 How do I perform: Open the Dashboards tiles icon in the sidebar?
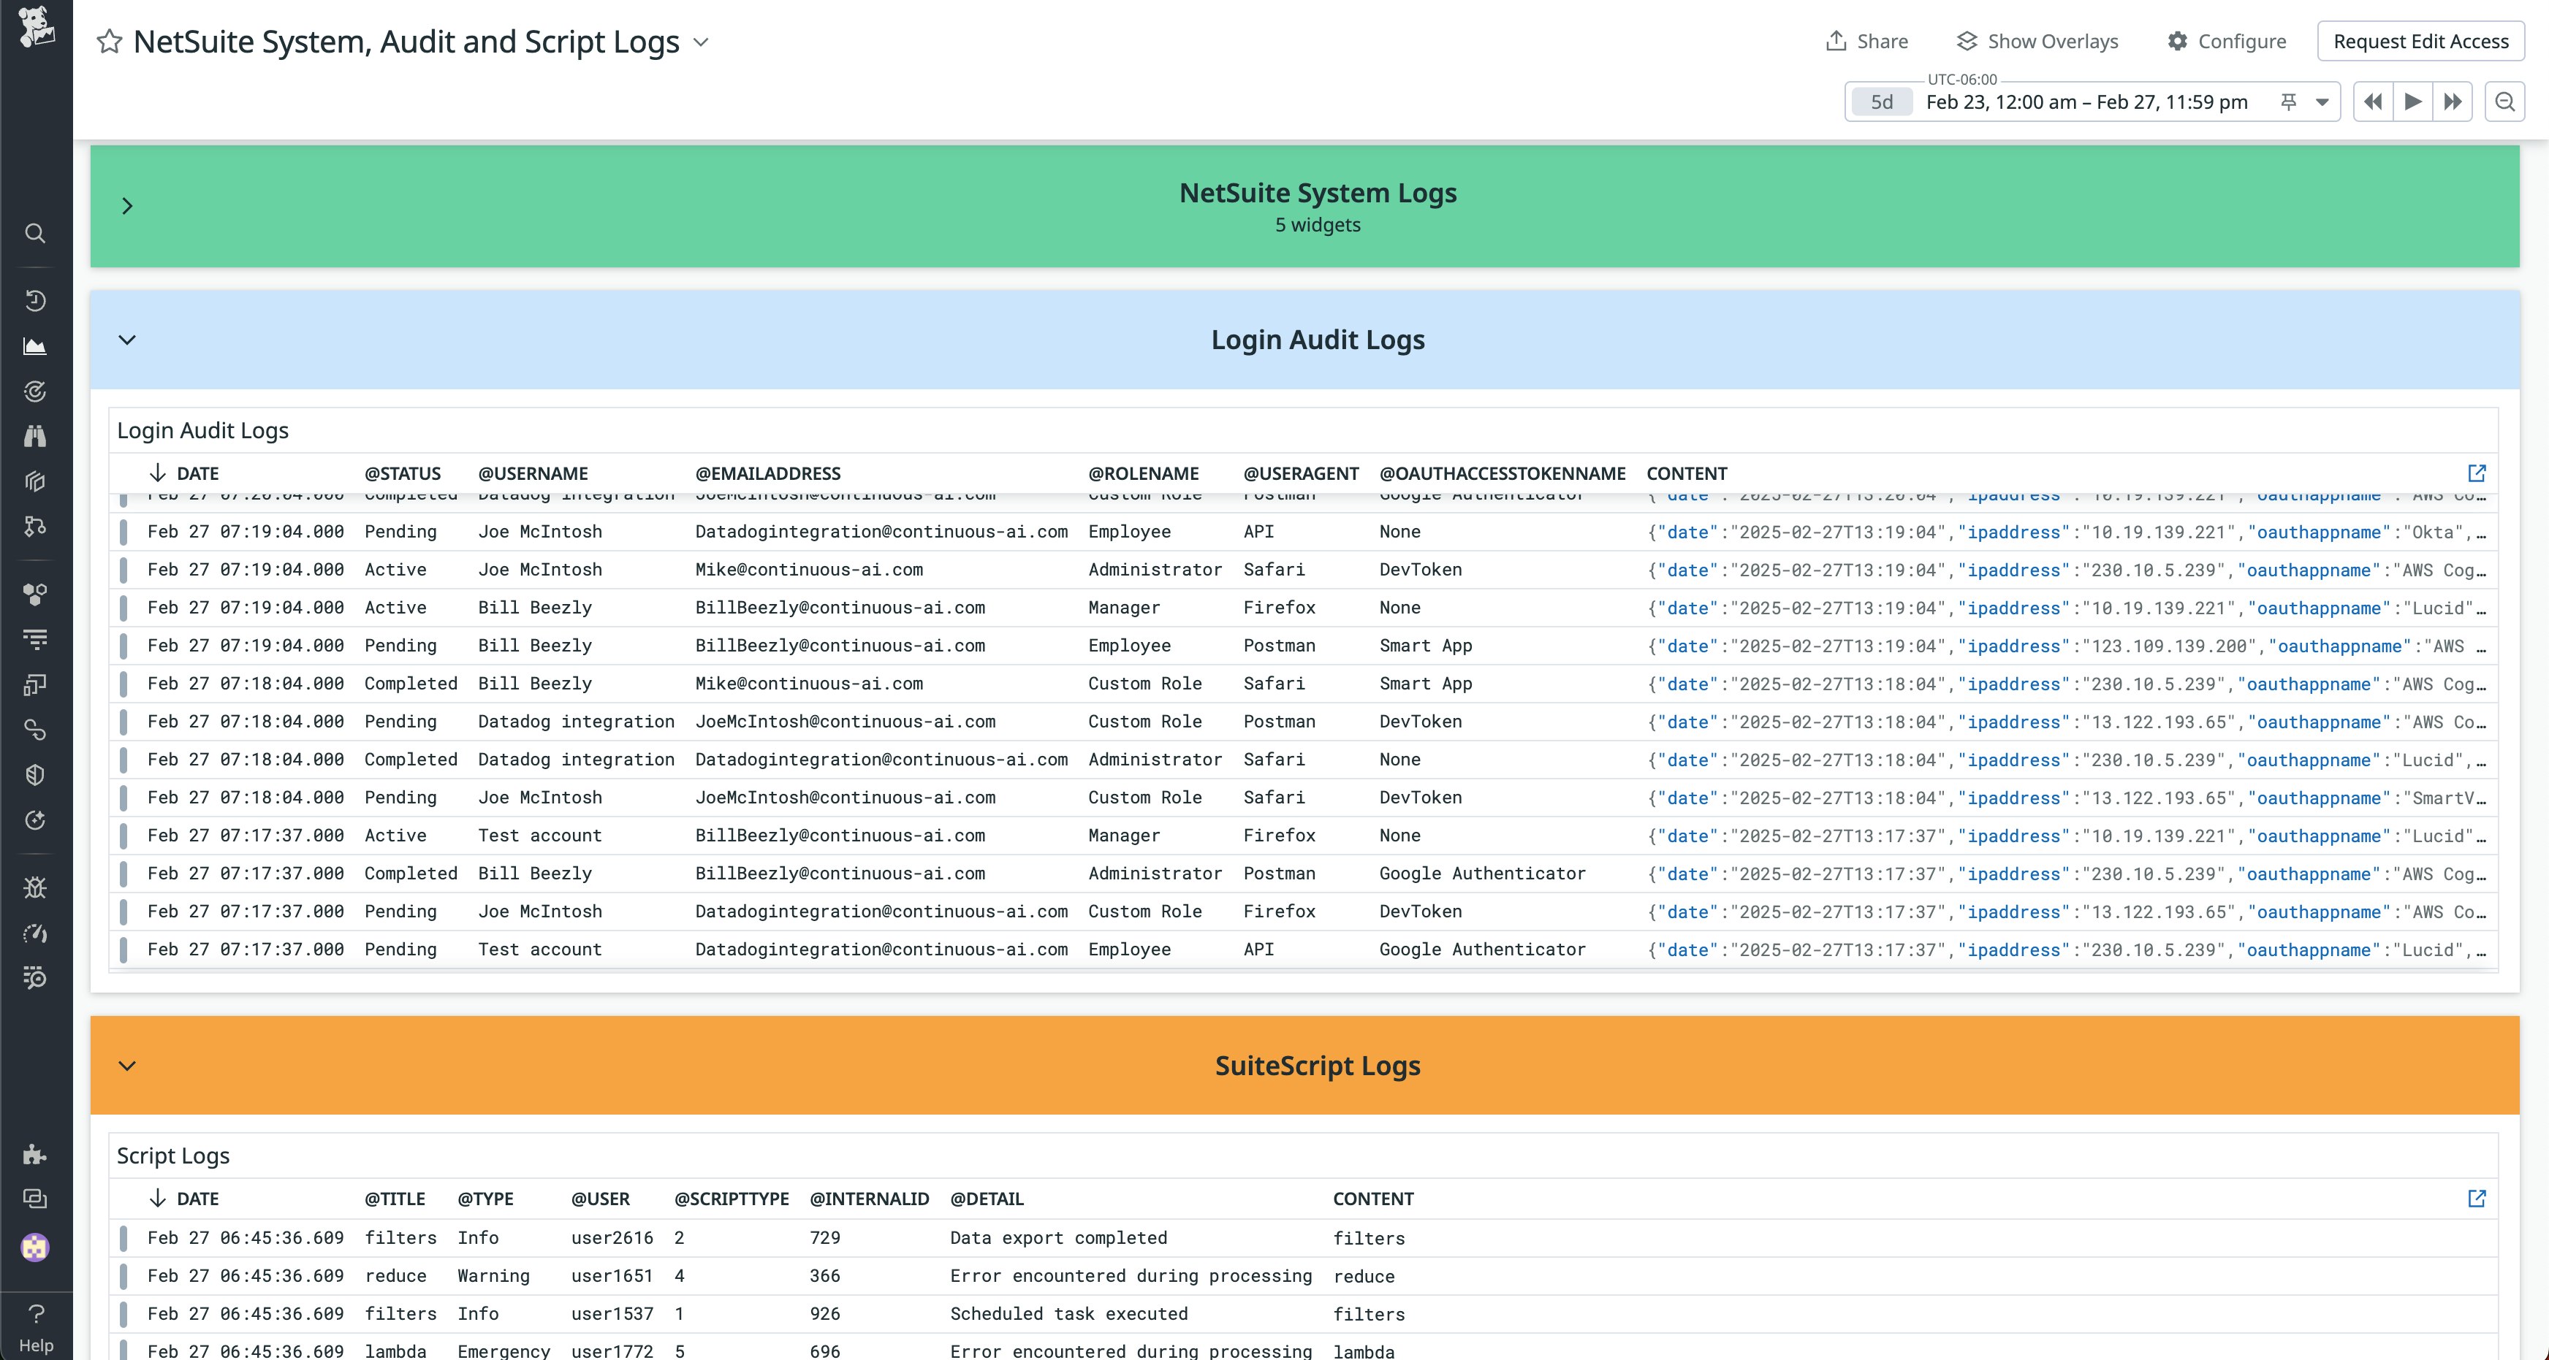click(x=36, y=685)
